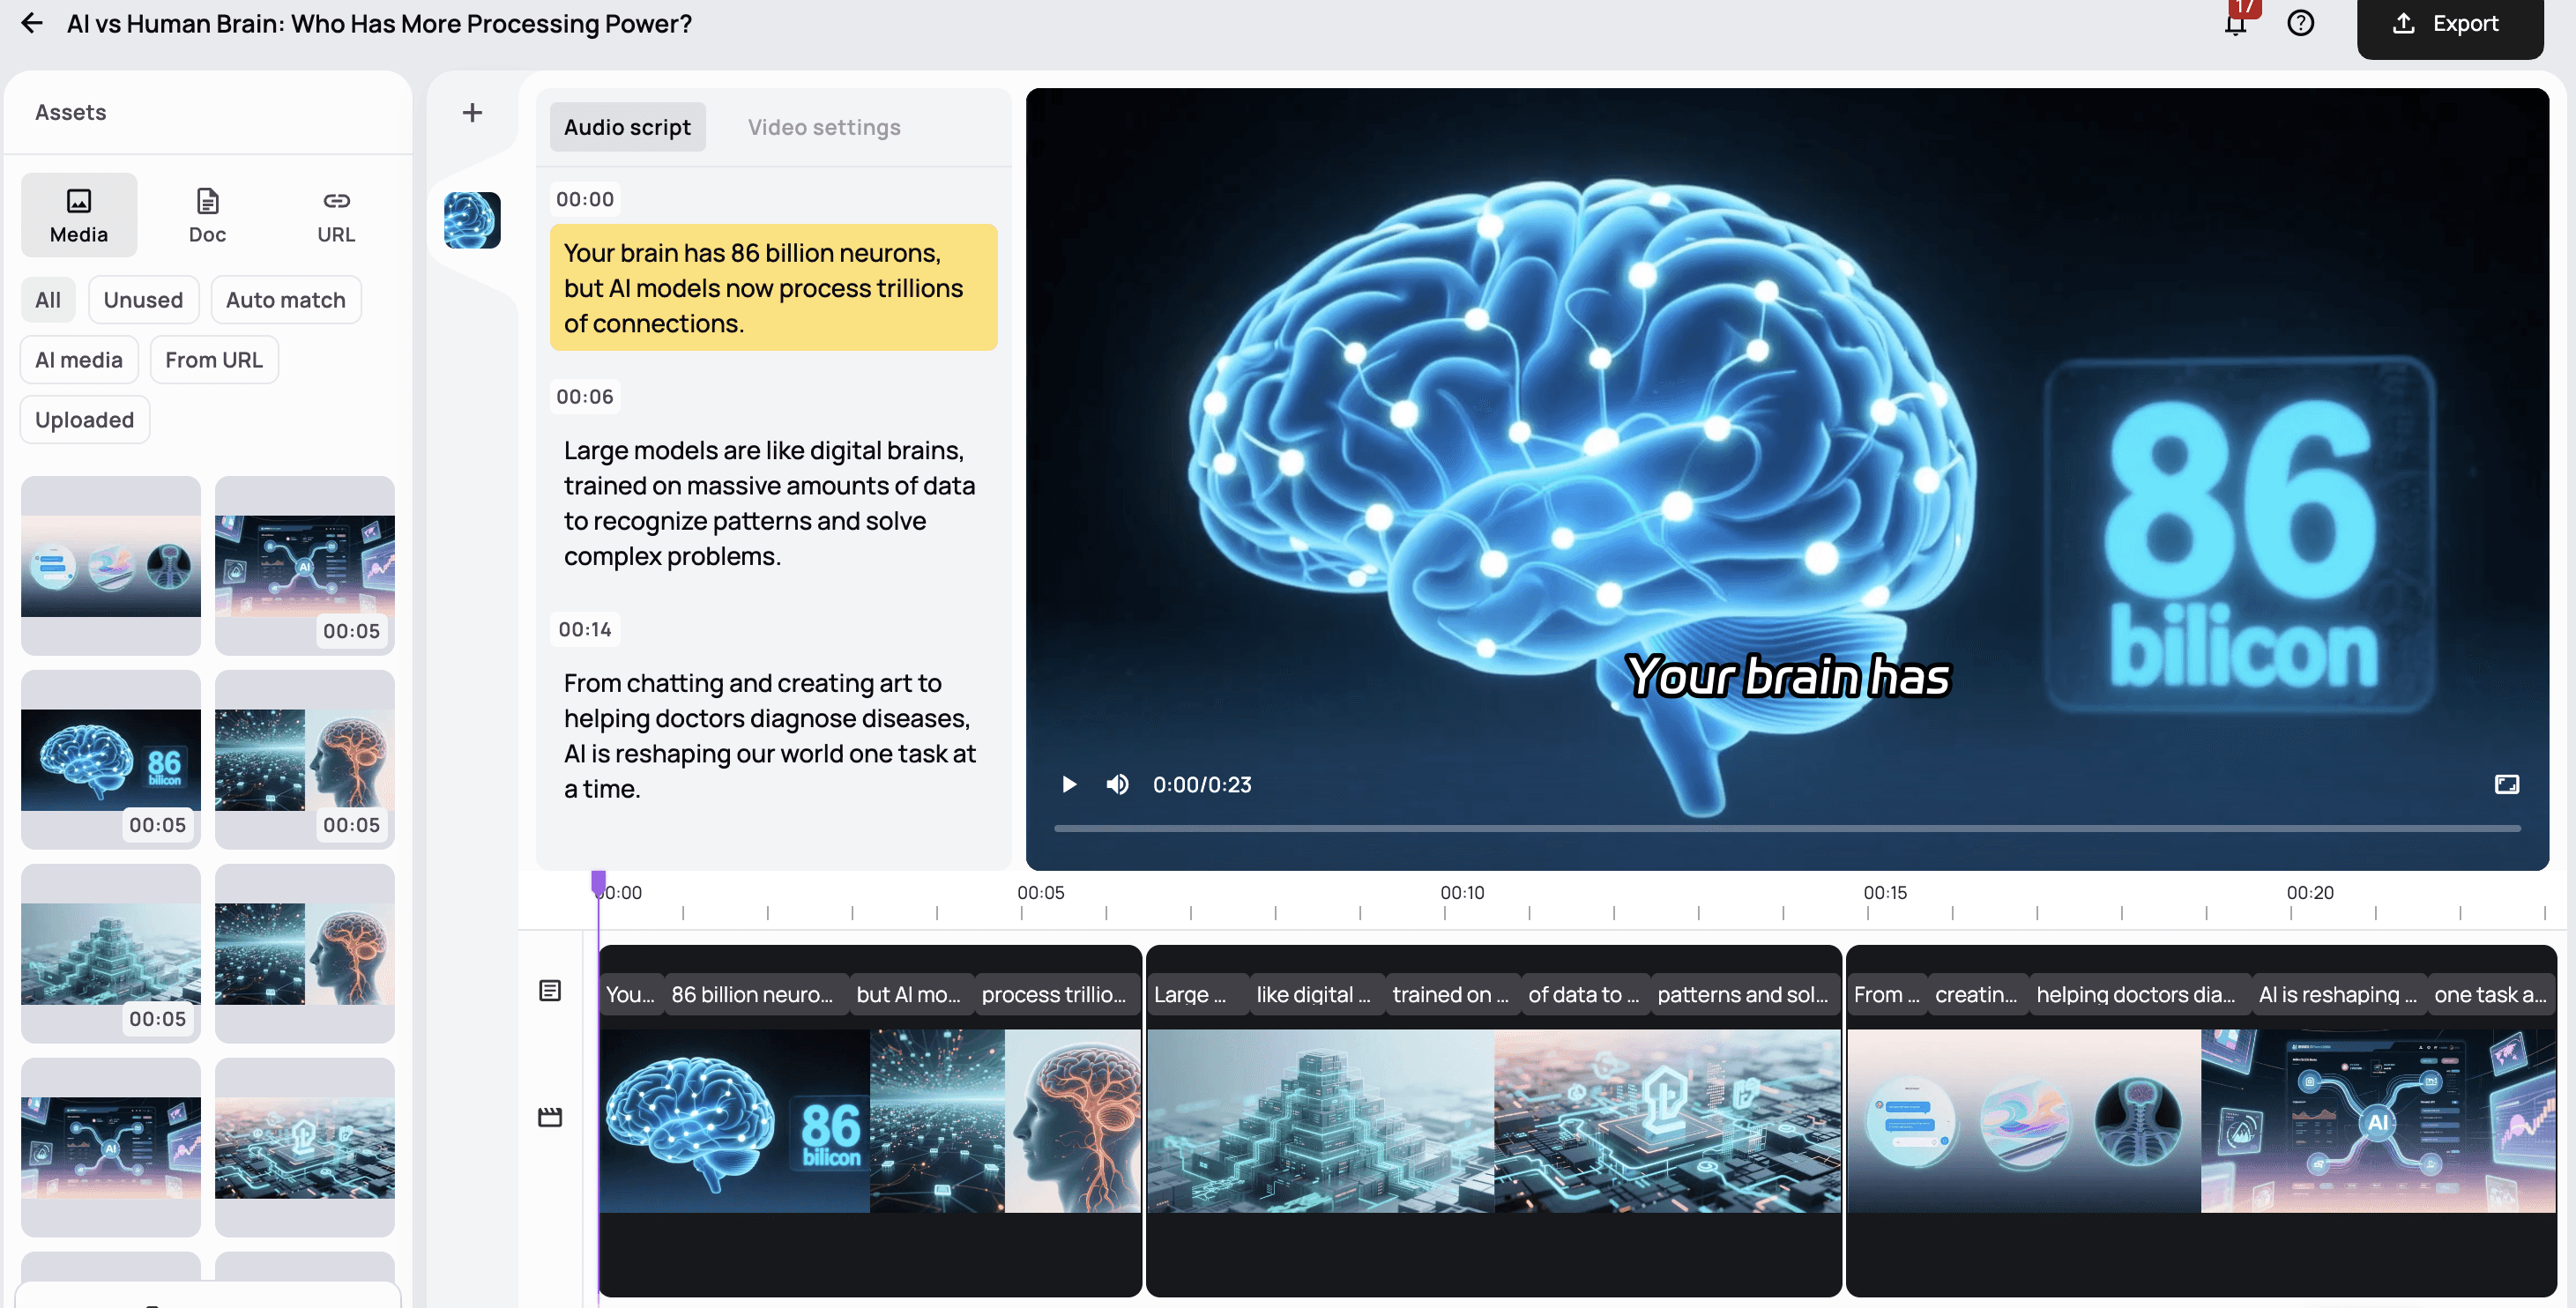Click the 00:06 script paragraph text

pyautogui.click(x=768, y=503)
